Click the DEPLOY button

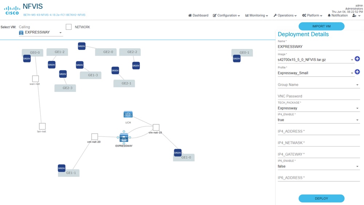(321, 198)
